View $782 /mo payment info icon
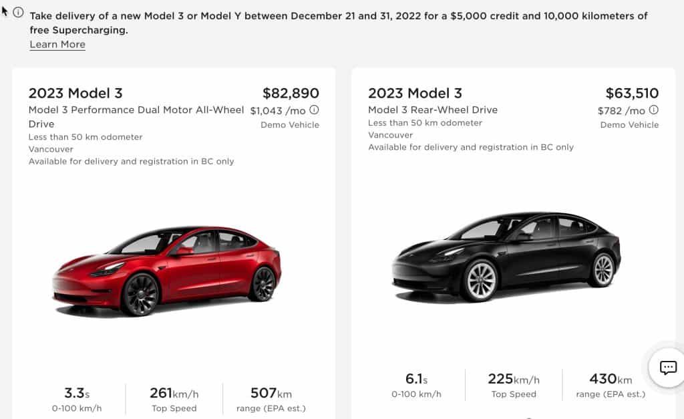The image size is (684, 419). tap(653, 108)
